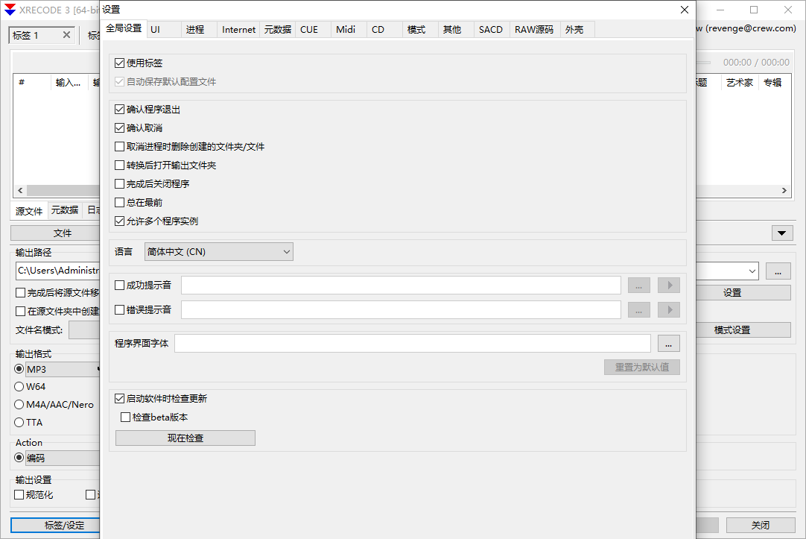Image resolution: width=806 pixels, height=539 pixels.
Task: Play the success notification sound preview
Action: [x=667, y=285]
